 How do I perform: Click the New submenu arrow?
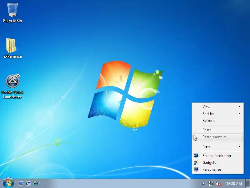click(239, 146)
